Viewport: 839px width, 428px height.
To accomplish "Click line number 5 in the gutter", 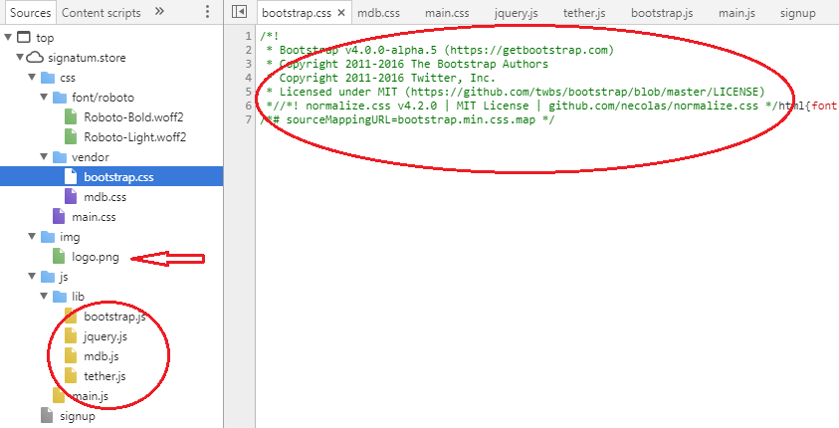I will coord(248,92).
